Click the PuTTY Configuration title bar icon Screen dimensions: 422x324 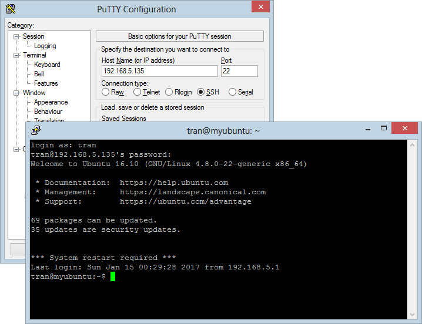point(11,9)
